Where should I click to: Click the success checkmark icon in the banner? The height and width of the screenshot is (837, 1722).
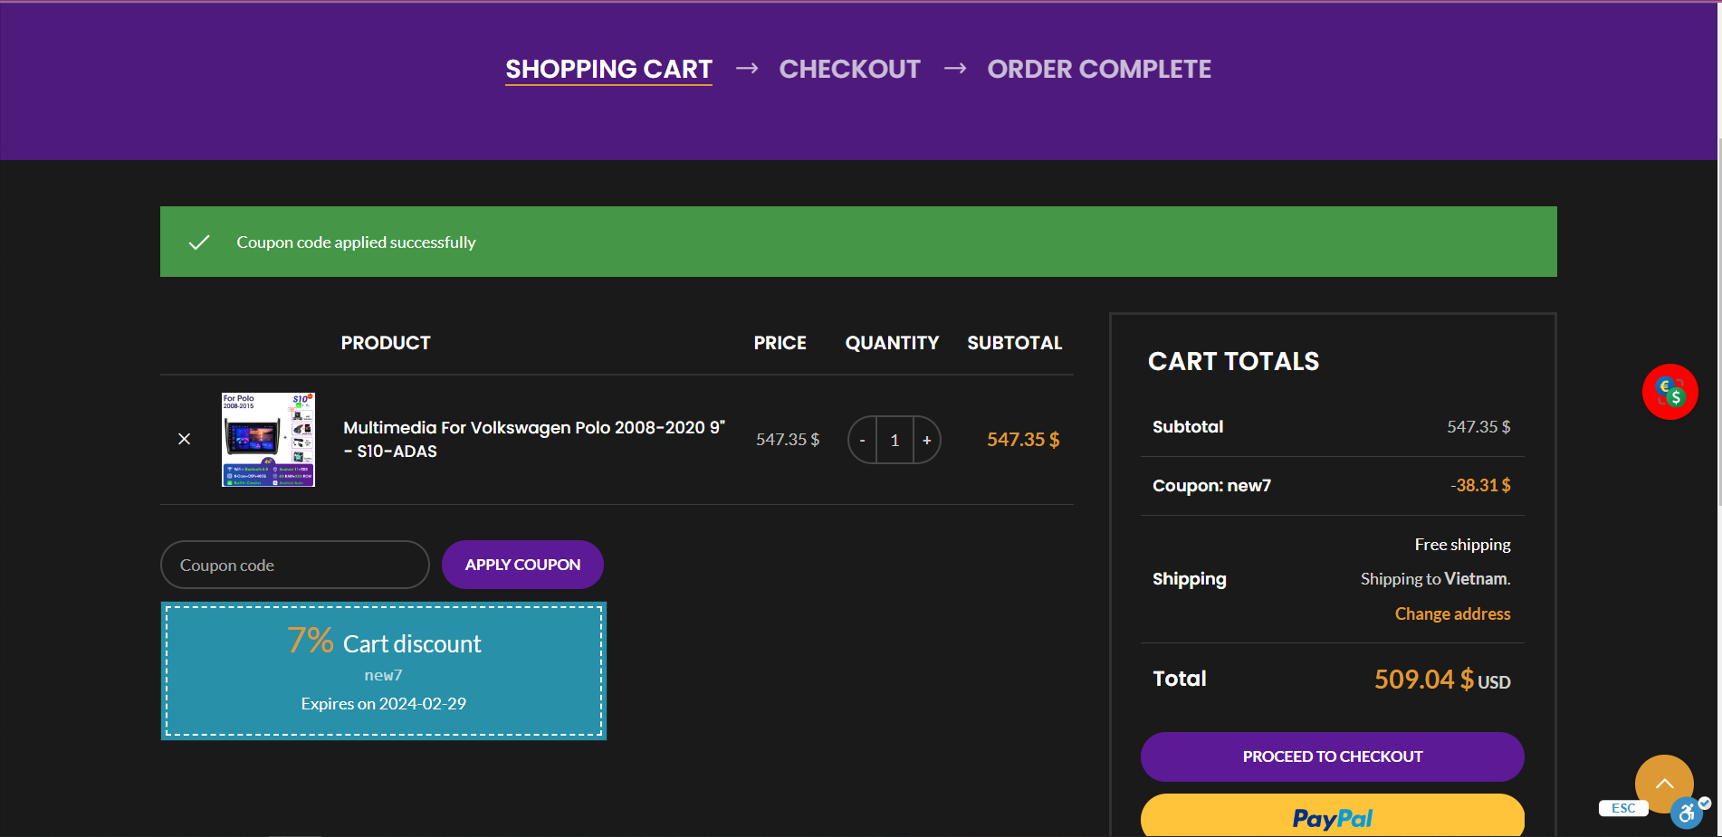tap(199, 242)
